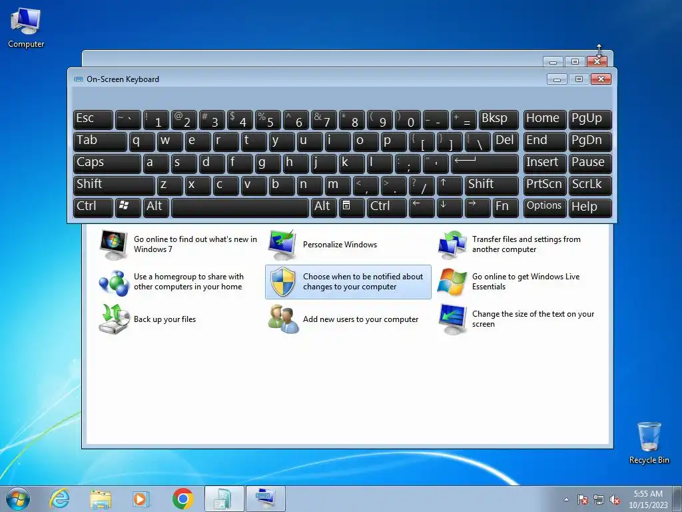Image resolution: width=682 pixels, height=512 pixels.
Task: Click the taskbar clock showing 5:55 AM
Action: [x=648, y=499]
